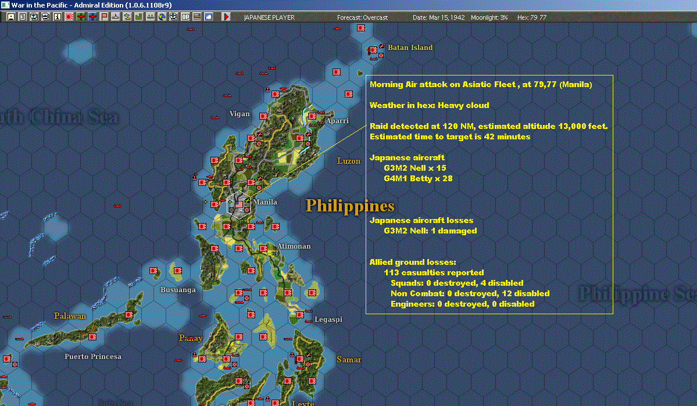The height and width of the screenshot is (406, 697).
Task: Click the 'G4M1 Betty x 28' line
Action: [418, 178]
